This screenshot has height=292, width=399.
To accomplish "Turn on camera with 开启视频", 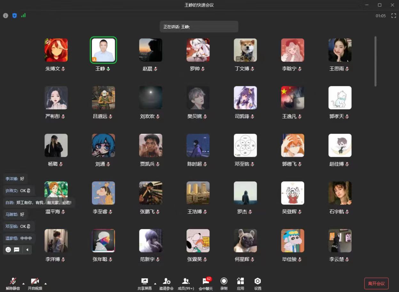I will [35, 283].
